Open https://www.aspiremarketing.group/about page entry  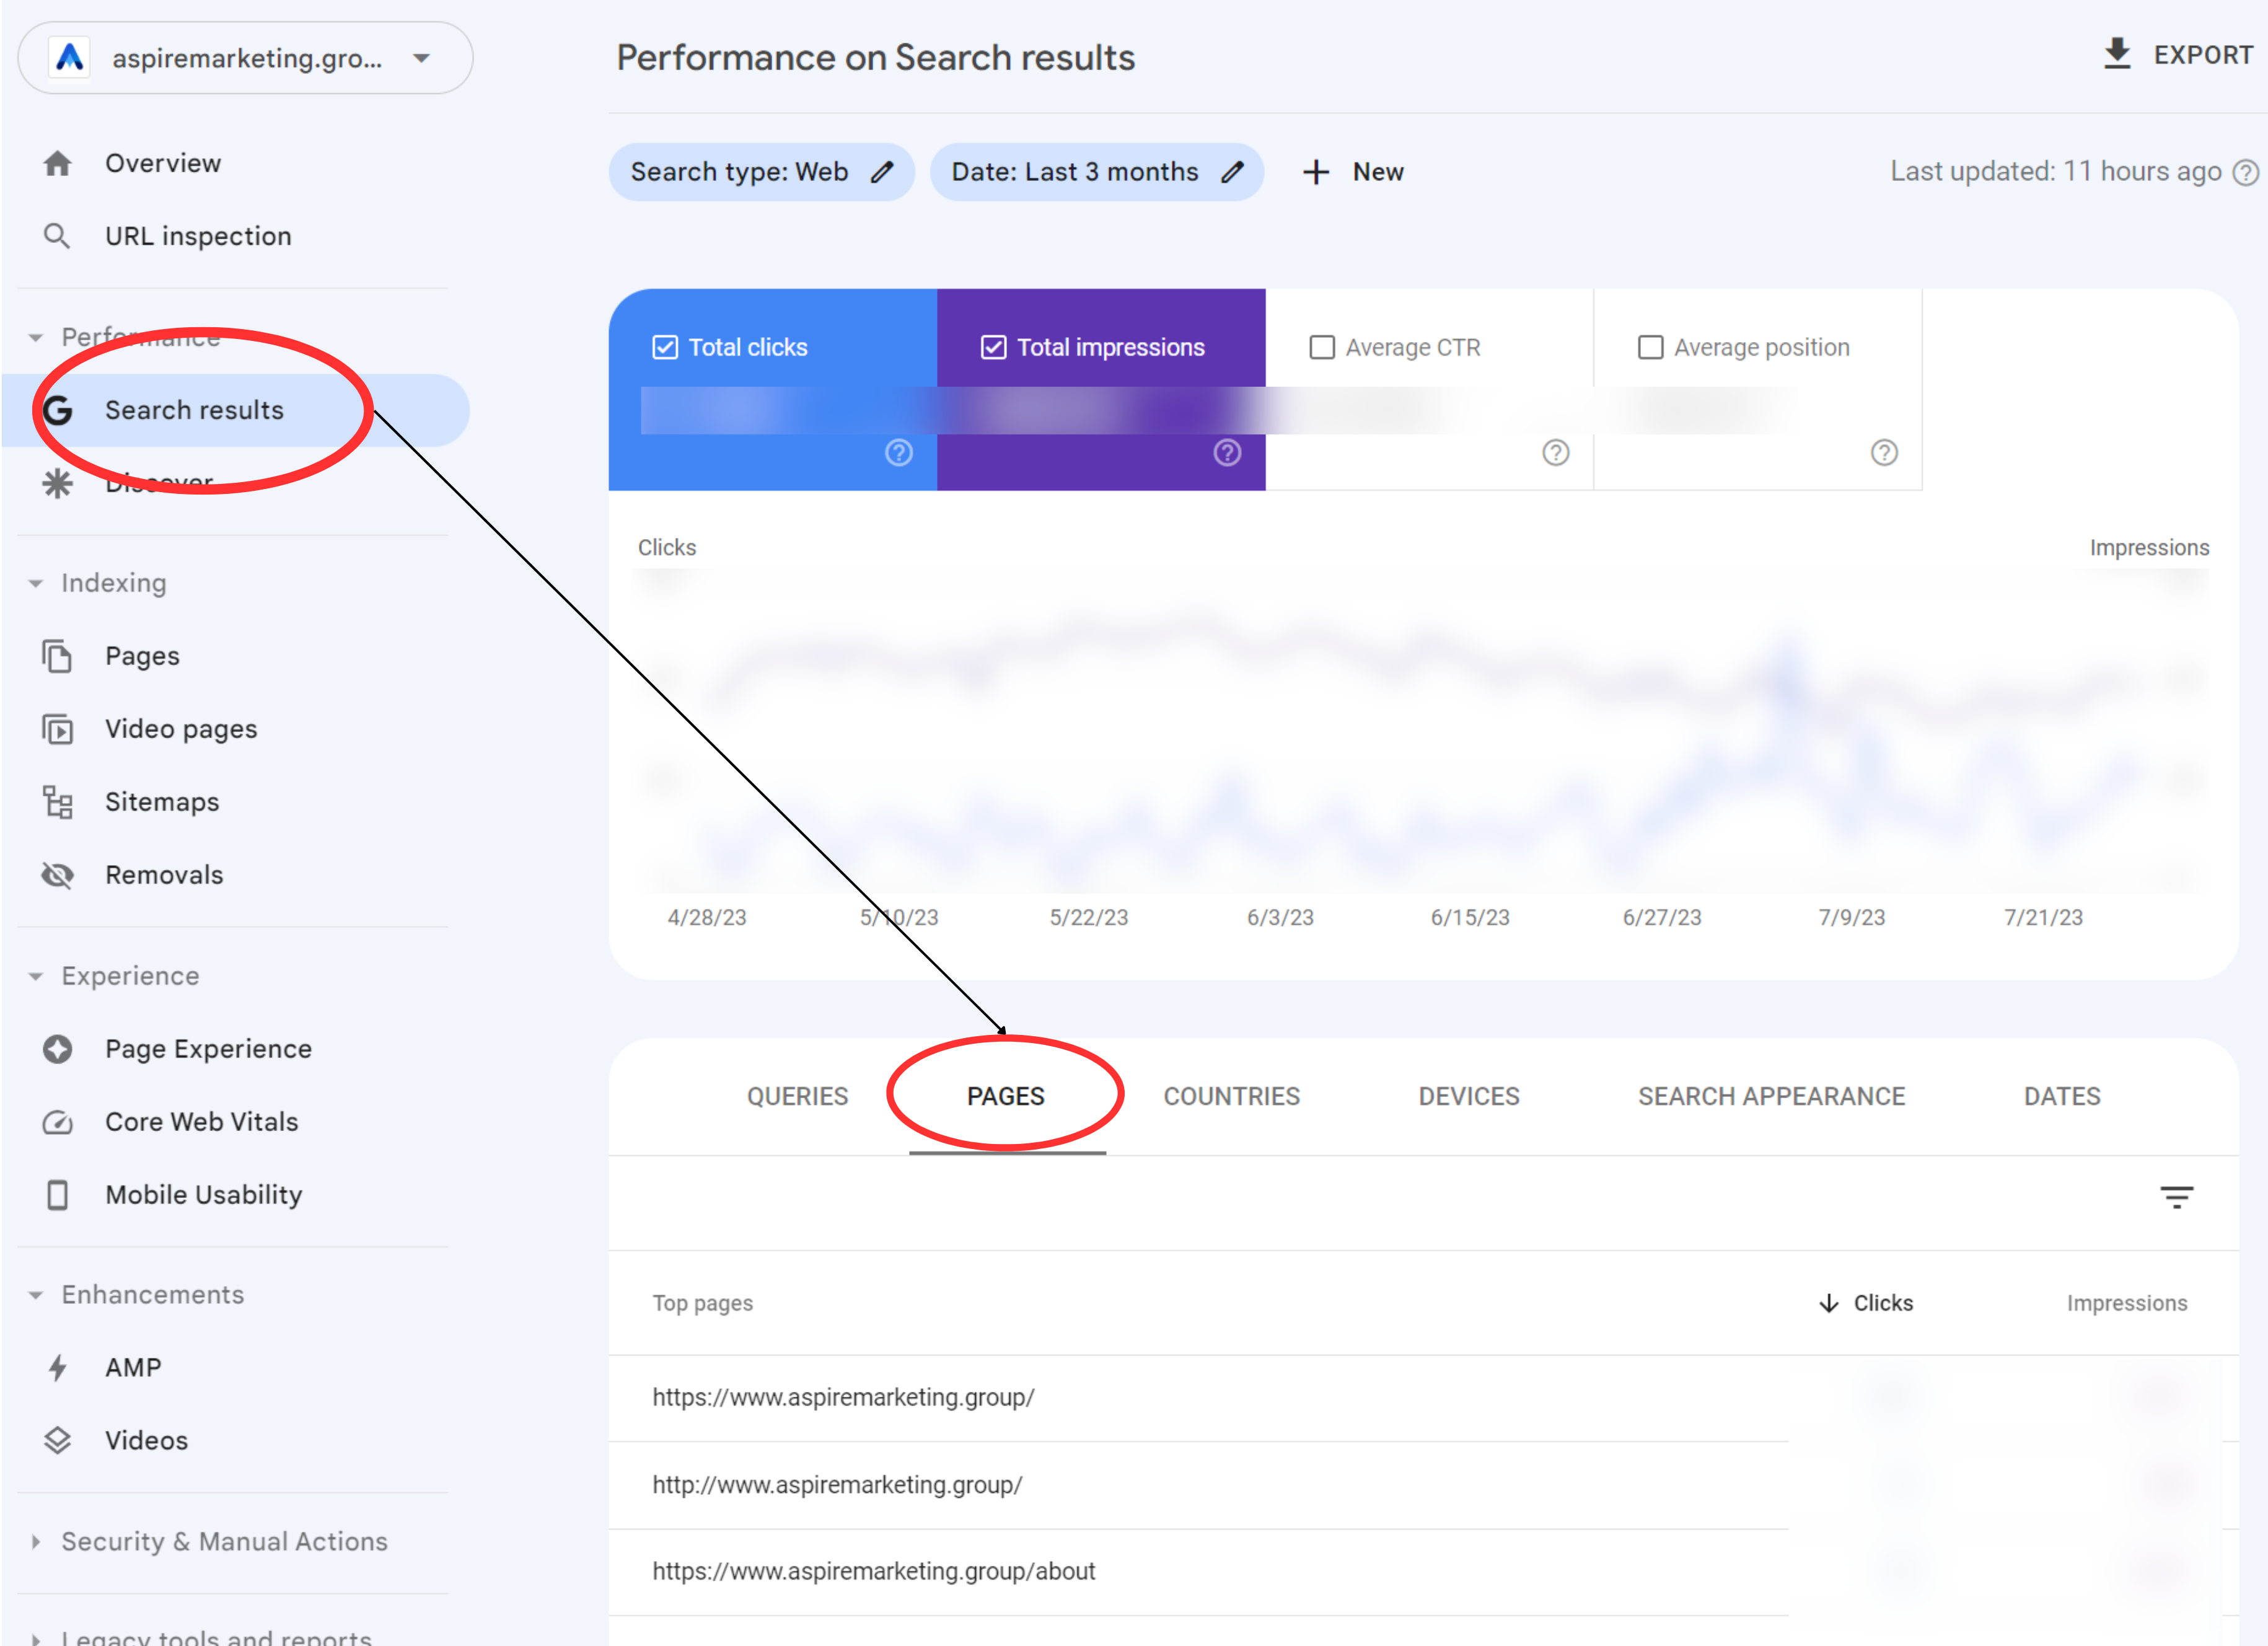(x=874, y=1570)
